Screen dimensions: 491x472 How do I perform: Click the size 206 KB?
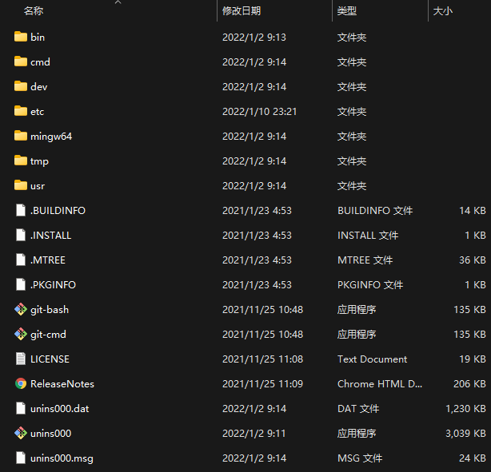click(469, 383)
